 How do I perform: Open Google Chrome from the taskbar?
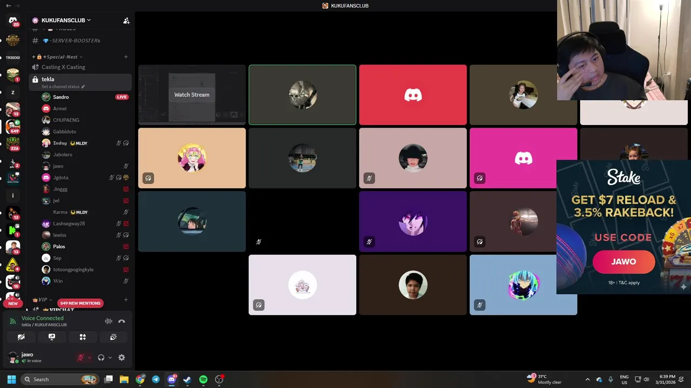click(x=140, y=379)
